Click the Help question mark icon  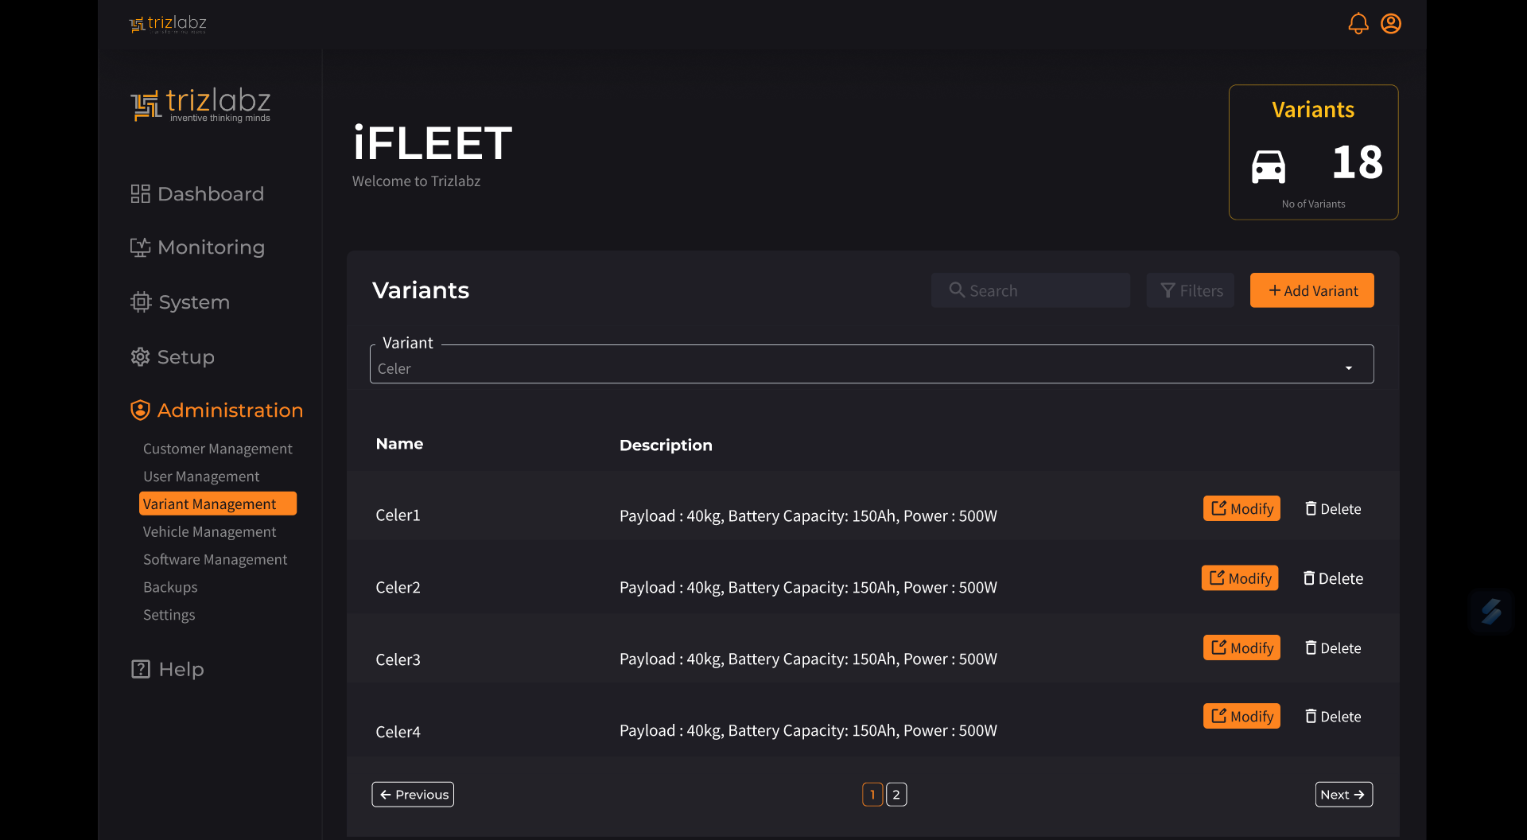tap(141, 669)
